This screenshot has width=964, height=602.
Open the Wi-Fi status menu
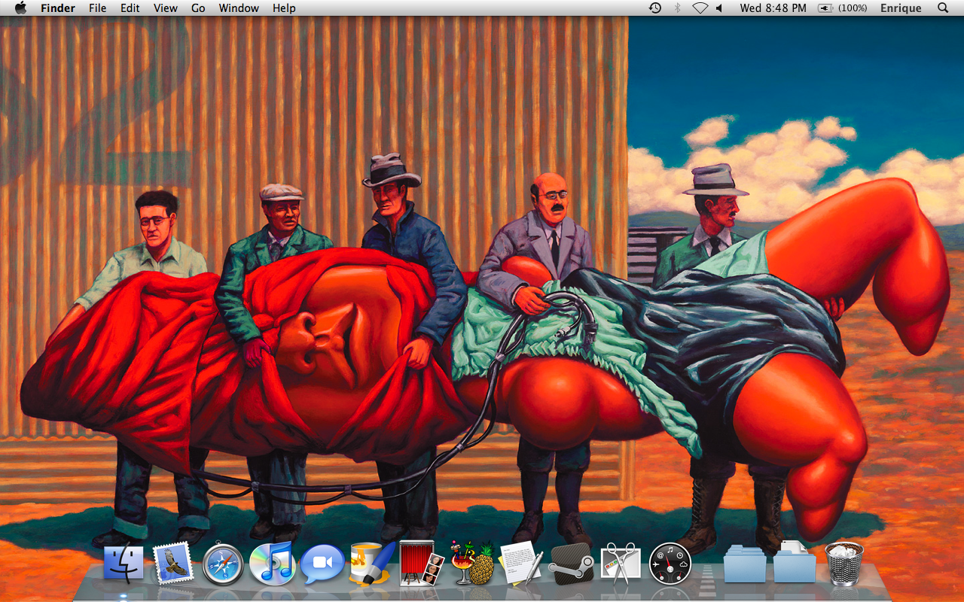[x=700, y=8]
